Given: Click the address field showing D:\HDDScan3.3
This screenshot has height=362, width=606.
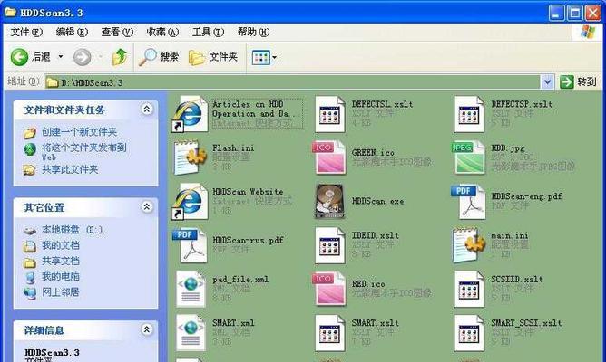Looking at the screenshot, I should pyautogui.click(x=292, y=82).
